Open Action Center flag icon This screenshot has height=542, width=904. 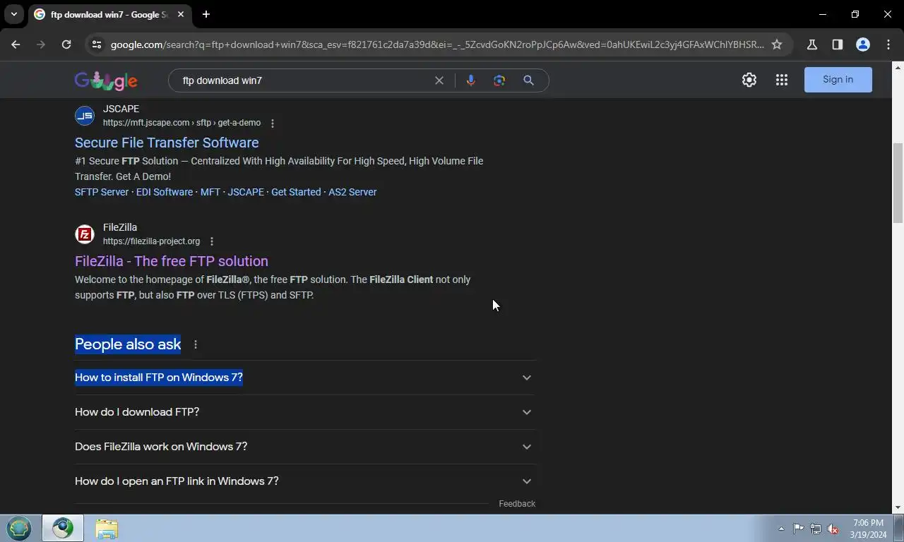[x=798, y=529]
